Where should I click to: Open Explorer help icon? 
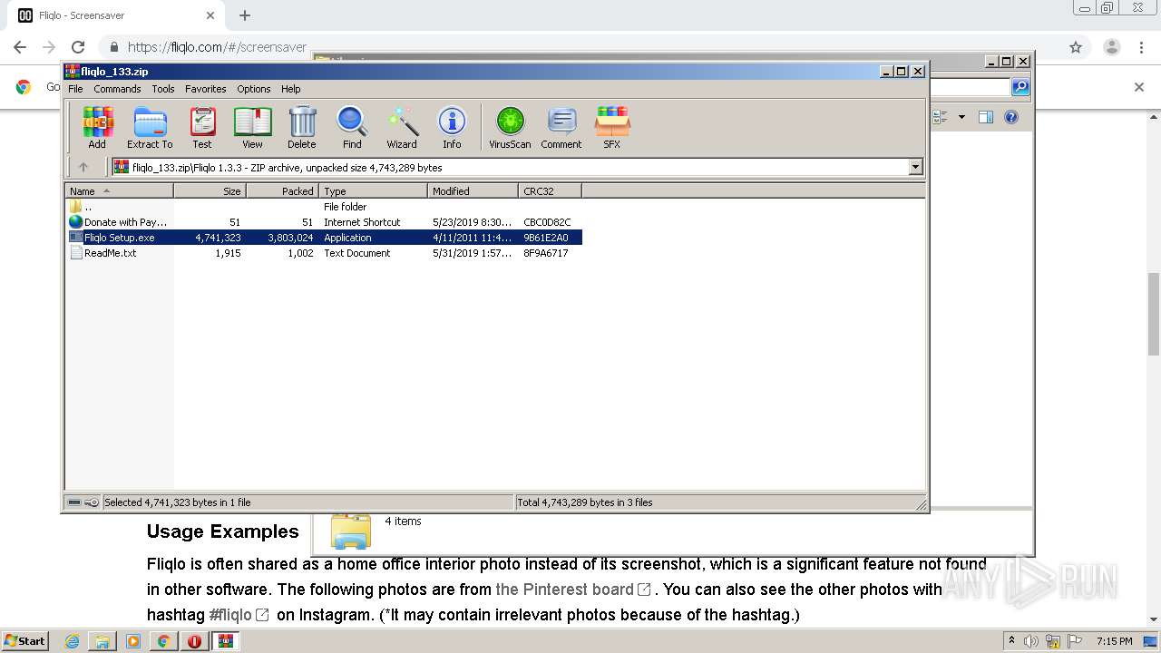(1011, 117)
